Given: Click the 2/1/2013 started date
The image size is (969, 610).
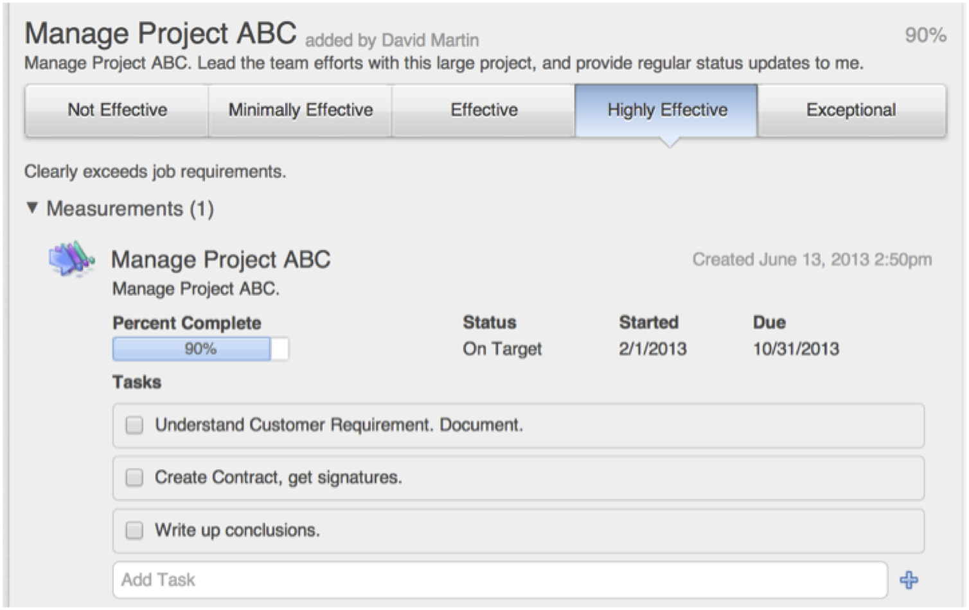Looking at the screenshot, I should point(653,349).
